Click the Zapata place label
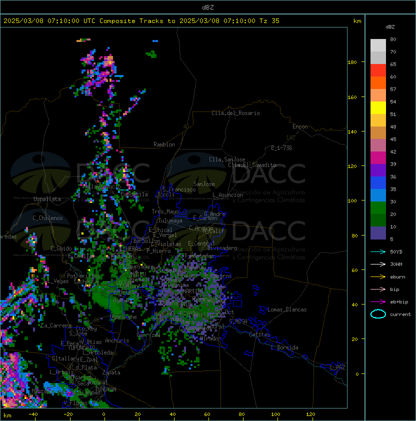This screenshot has height=421, width=416. pos(111,372)
